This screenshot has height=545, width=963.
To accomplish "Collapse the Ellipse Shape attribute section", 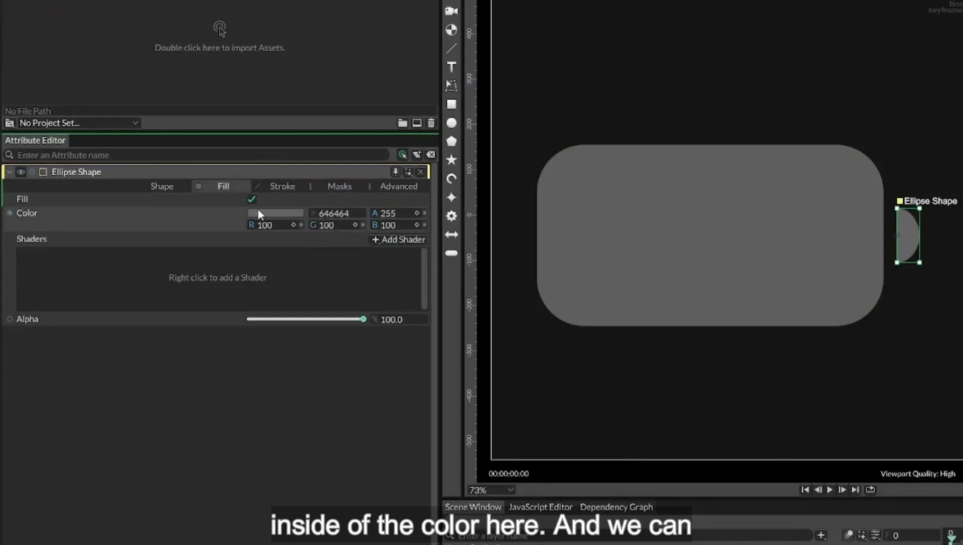I will 10,172.
